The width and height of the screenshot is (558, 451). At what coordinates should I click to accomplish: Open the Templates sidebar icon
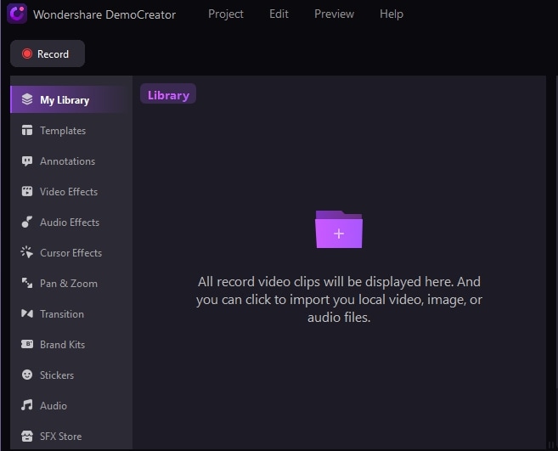tap(27, 130)
